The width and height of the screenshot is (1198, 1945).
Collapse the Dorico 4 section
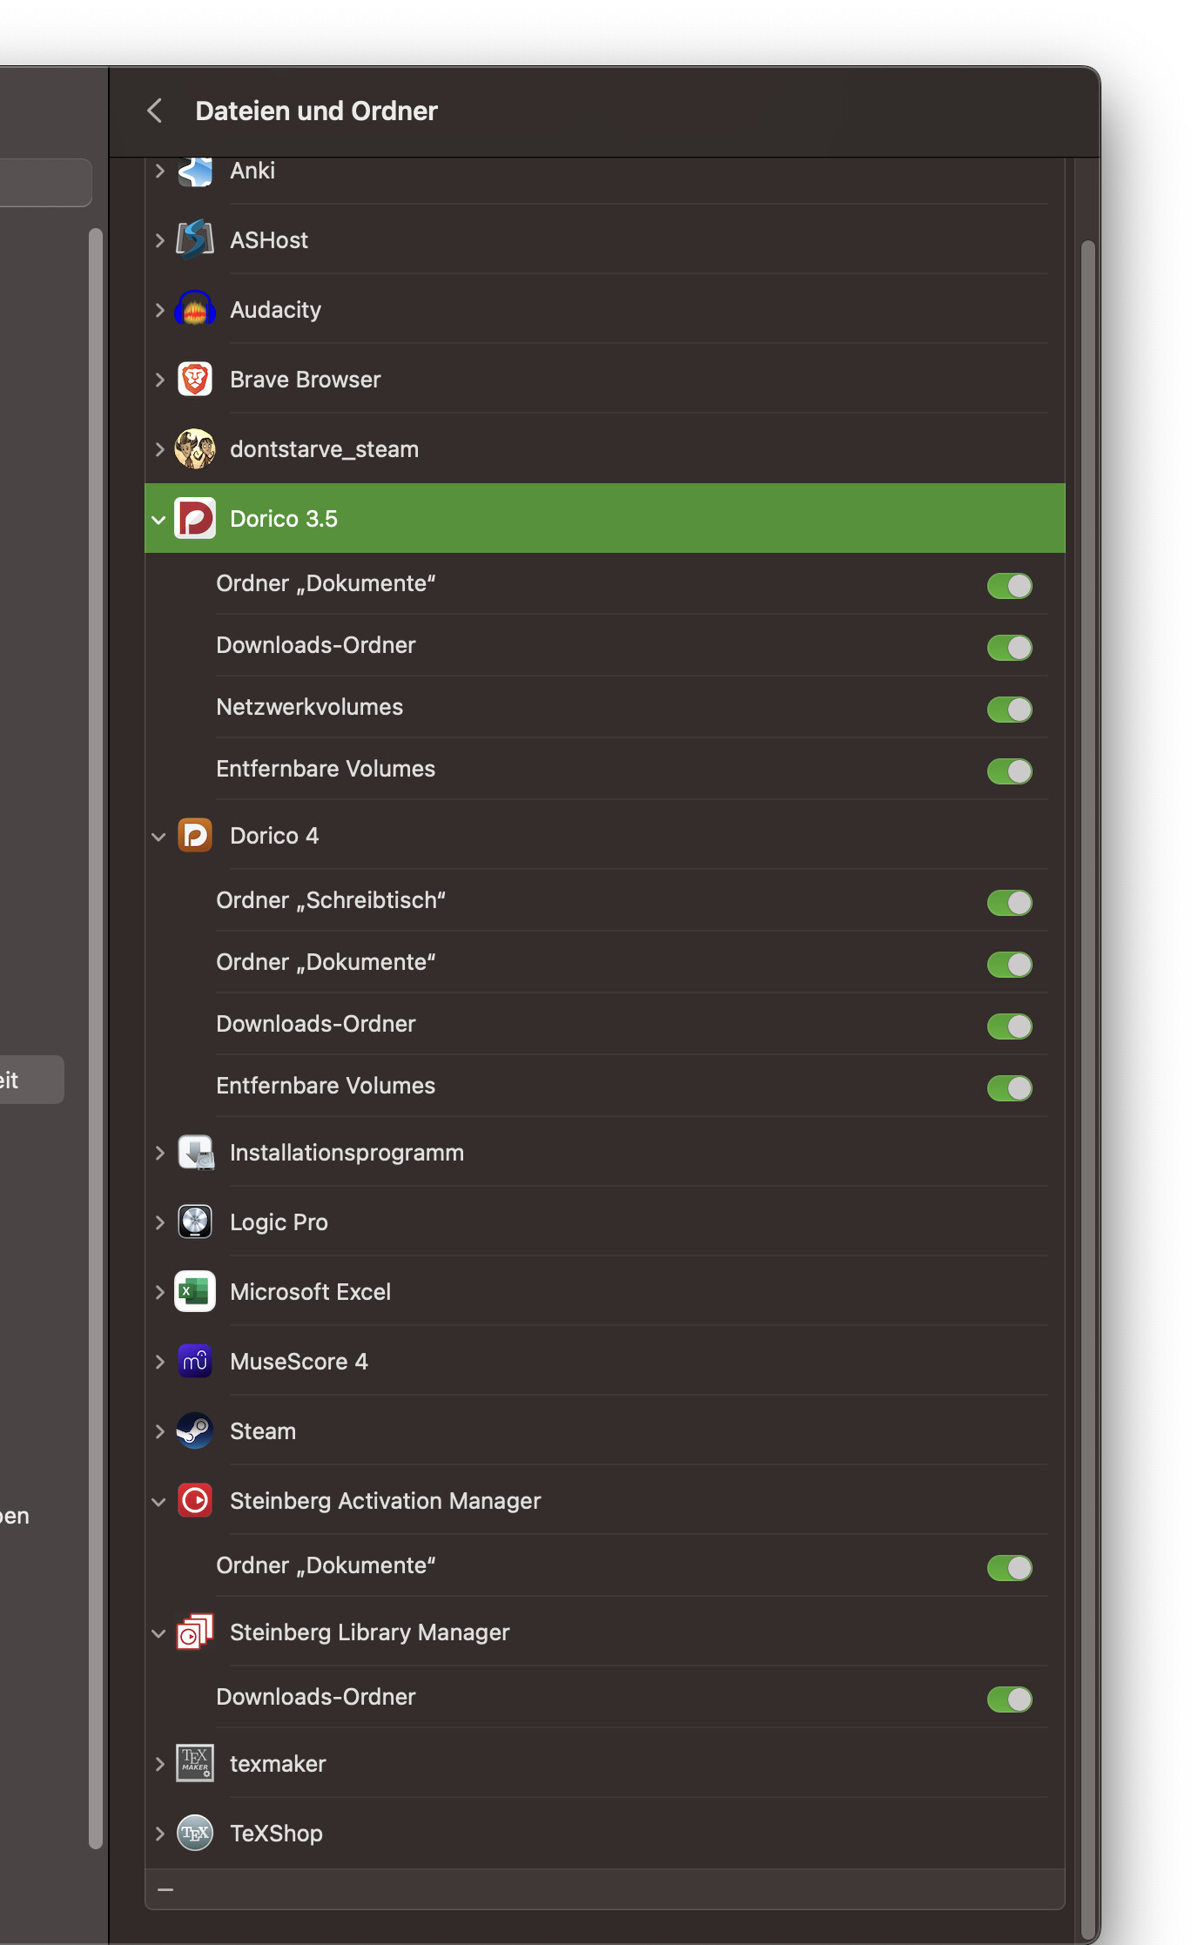click(x=159, y=836)
